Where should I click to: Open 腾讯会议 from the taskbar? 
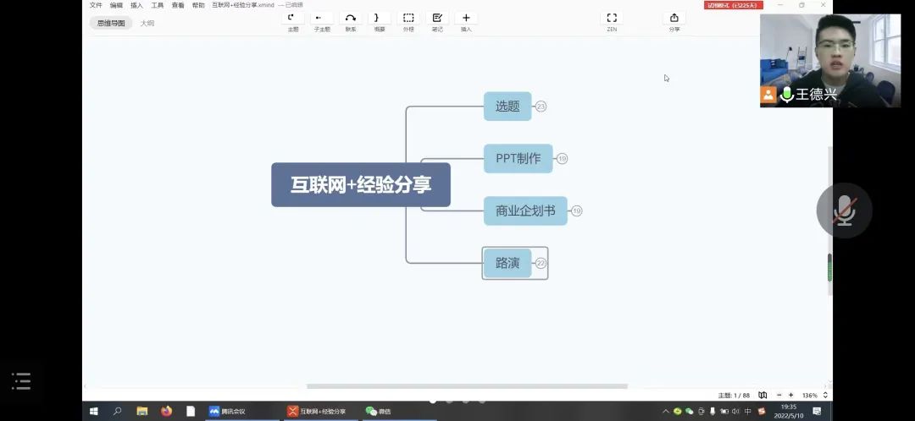pyautogui.click(x=229, y=411)
